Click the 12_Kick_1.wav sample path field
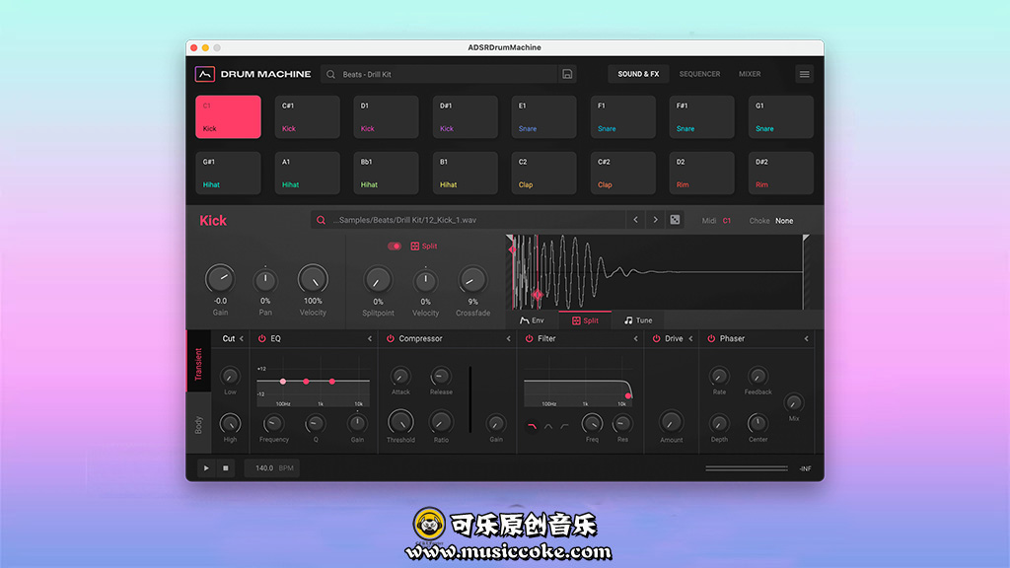 (468, 220)
